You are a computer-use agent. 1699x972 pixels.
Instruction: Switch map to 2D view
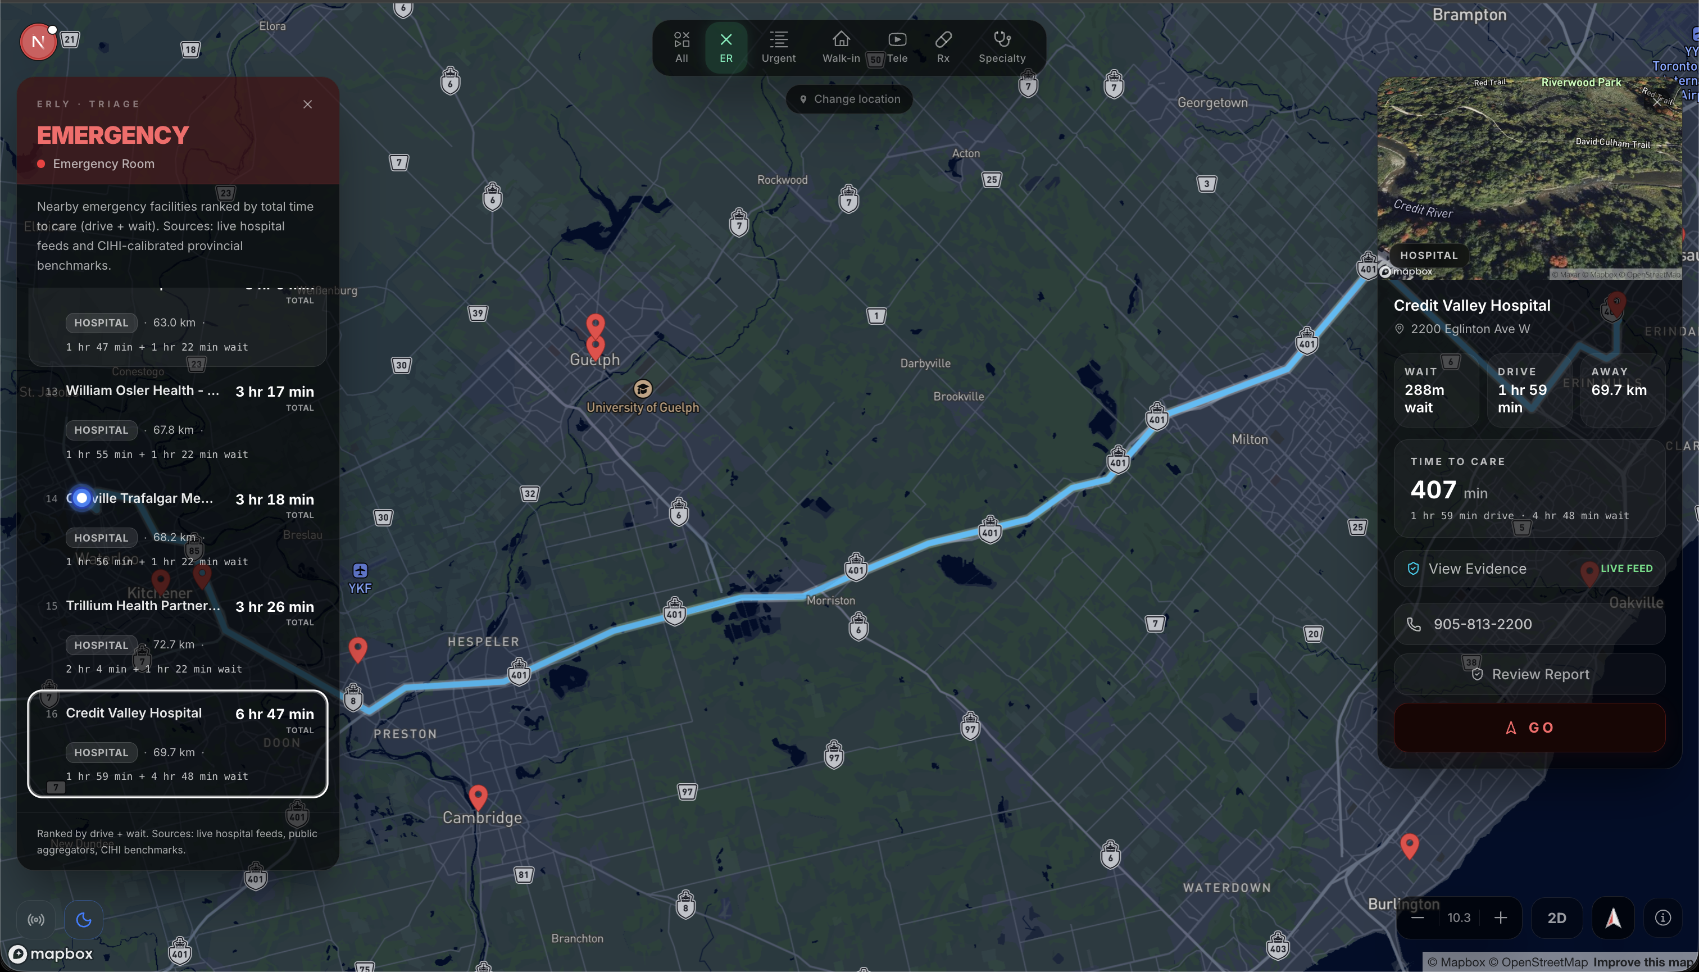[1557, 918]
